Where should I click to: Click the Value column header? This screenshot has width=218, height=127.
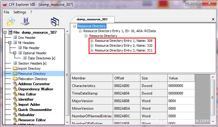pyautogui.click(x=181, y=78)
